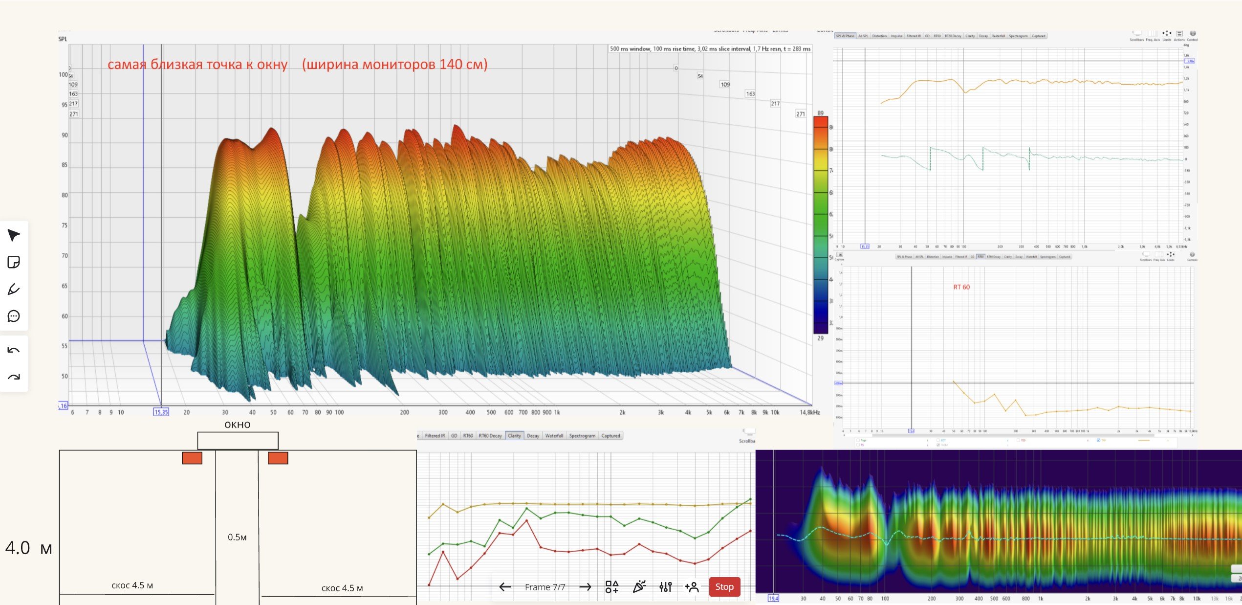Viewport: 1242px width, 605px height.
Task: Redo the last action
Action: tap(14, 377)
